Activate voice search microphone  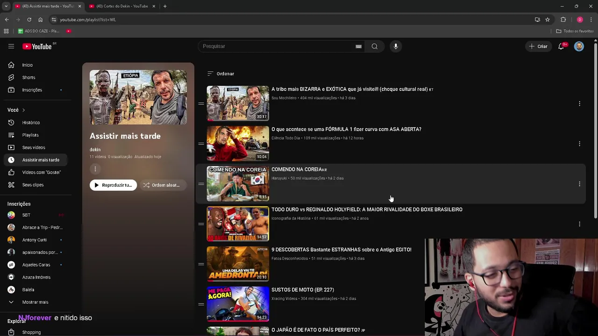pos(396,46)
